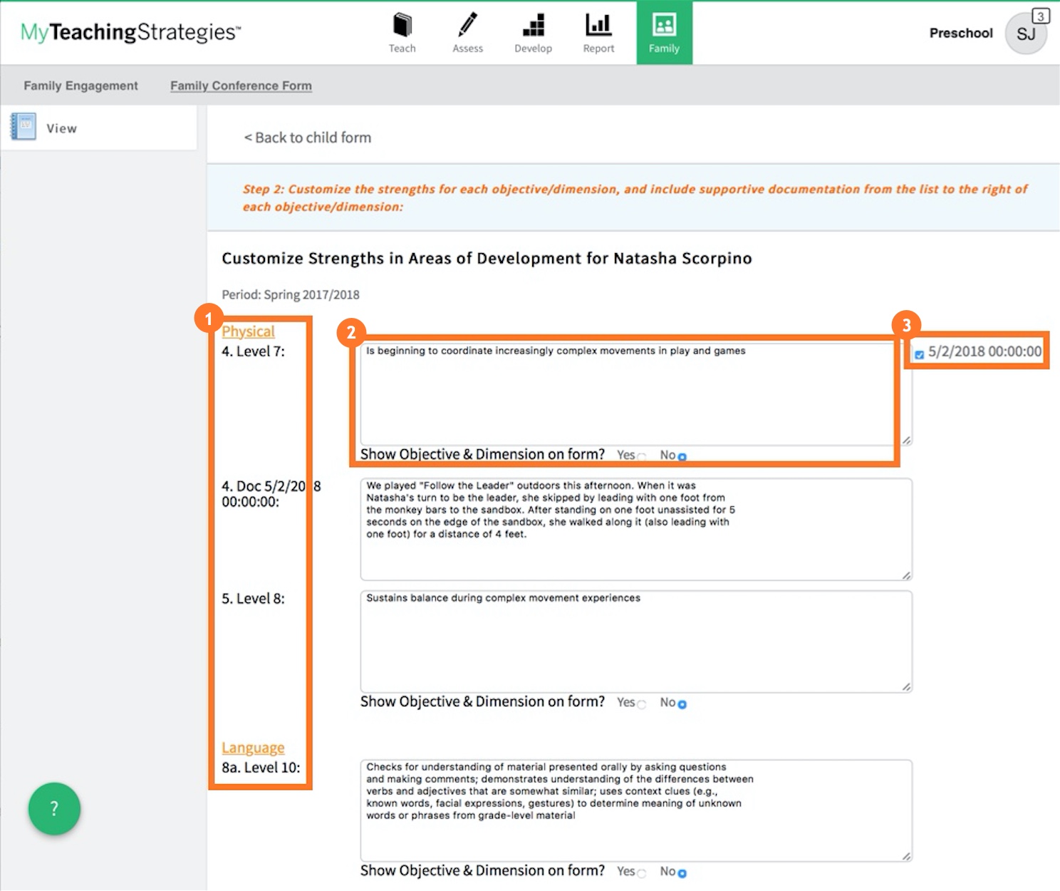
Task: Select Yes for showing Level 8 objective
Action: pos(640,703)
